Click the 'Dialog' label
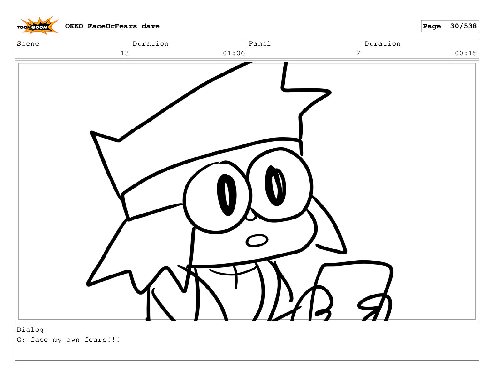This screenshot has height=383, width=494. pos(30,330)
